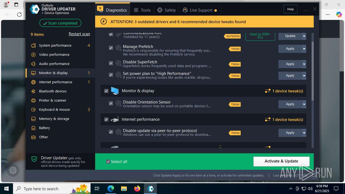Click the Memory & storage icon

click(33, 119)
